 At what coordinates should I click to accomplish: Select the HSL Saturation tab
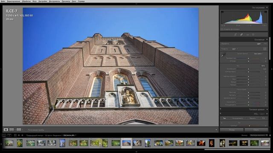[x=238, y=118]
